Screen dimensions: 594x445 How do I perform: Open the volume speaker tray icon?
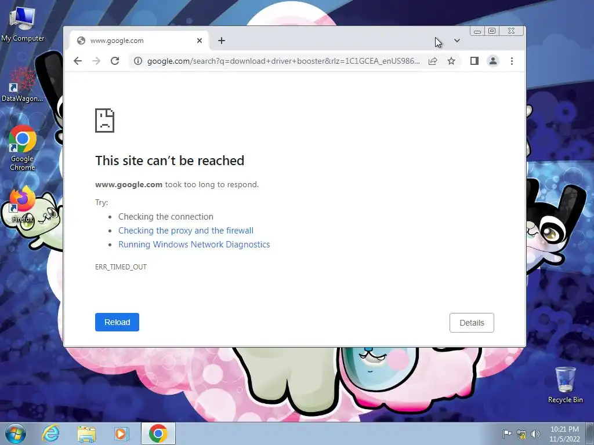[x=535, y=434]
